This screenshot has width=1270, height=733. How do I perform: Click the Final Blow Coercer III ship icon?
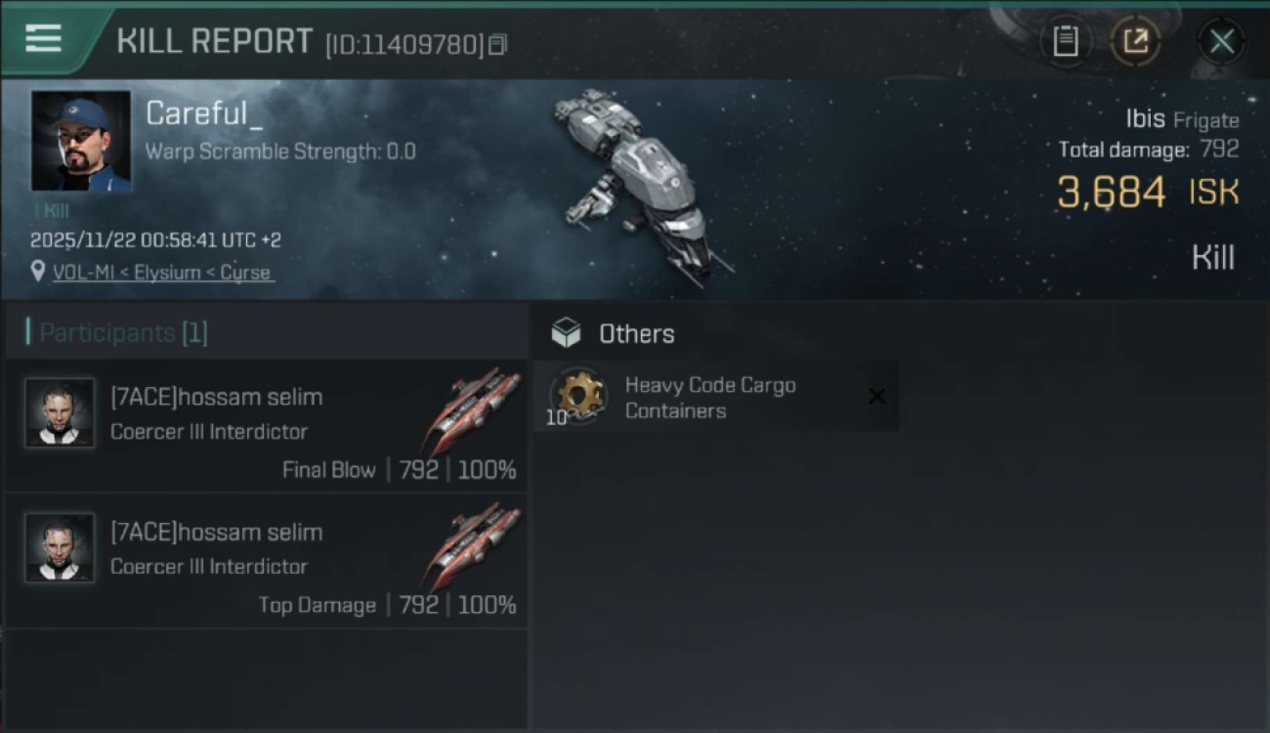tap(473, 409)
